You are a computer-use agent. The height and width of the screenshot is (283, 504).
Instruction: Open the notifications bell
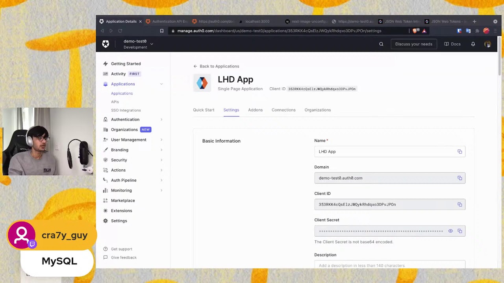(x=473, y=44)
